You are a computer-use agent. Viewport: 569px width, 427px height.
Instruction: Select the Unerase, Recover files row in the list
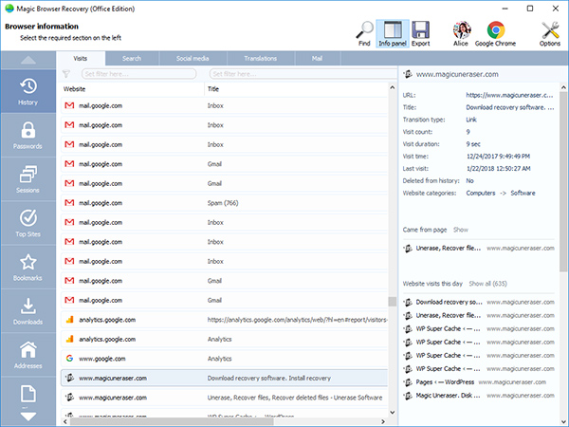pyautogui.click(x=224, y=398)
